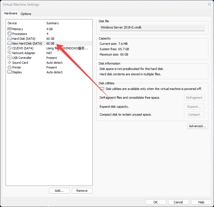Select the Processors chip icon

point(10,34)
